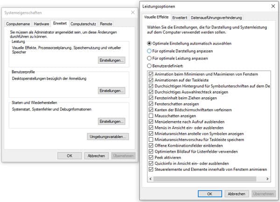The height and width of the screenshot is (202, 280).
Task: Open the Hardware tab
Action: coord(42,23)
